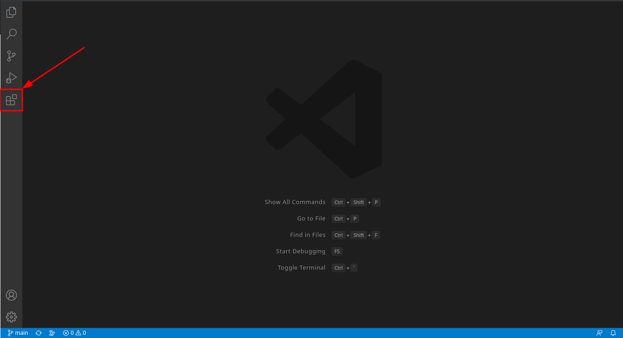
Task: Open notifications bell in status bar
Action: [613, 333]
